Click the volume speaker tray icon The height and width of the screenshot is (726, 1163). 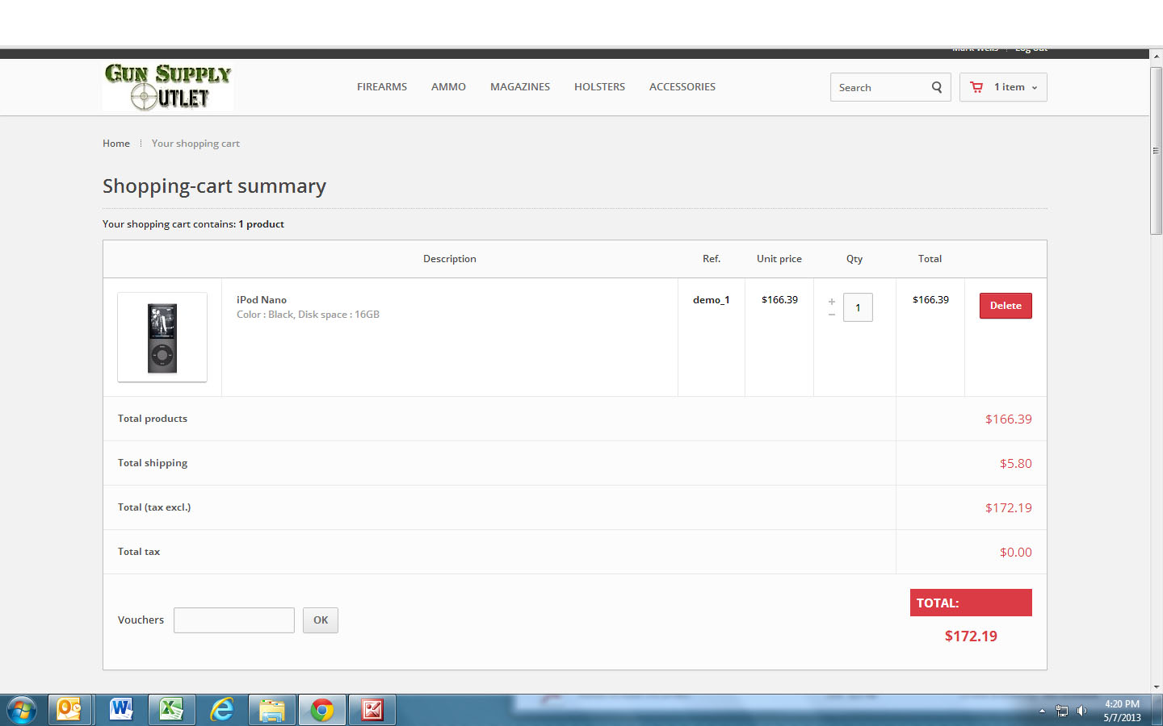[x=1082, y=711]
